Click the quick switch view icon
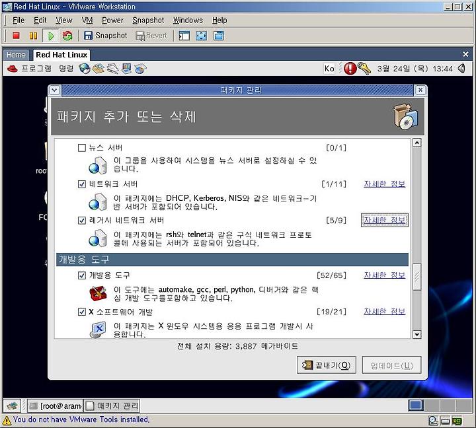This screenshot has height=428, width=476. 219,36
